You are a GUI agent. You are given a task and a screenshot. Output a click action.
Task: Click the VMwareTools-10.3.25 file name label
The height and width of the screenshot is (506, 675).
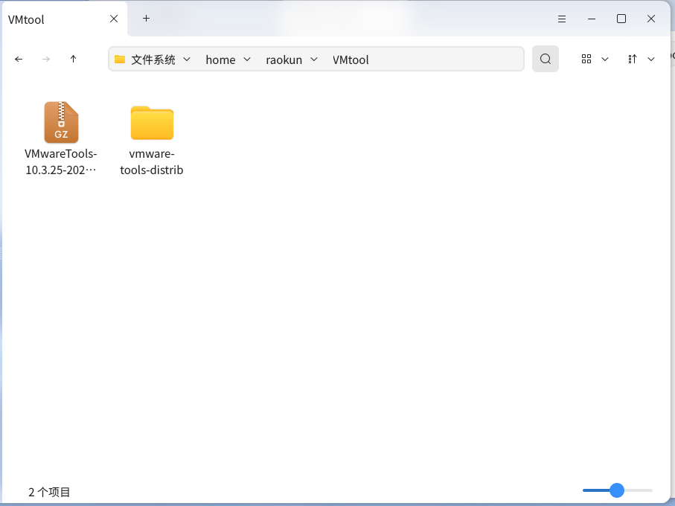pyautogui.click(x=61, y=161)
